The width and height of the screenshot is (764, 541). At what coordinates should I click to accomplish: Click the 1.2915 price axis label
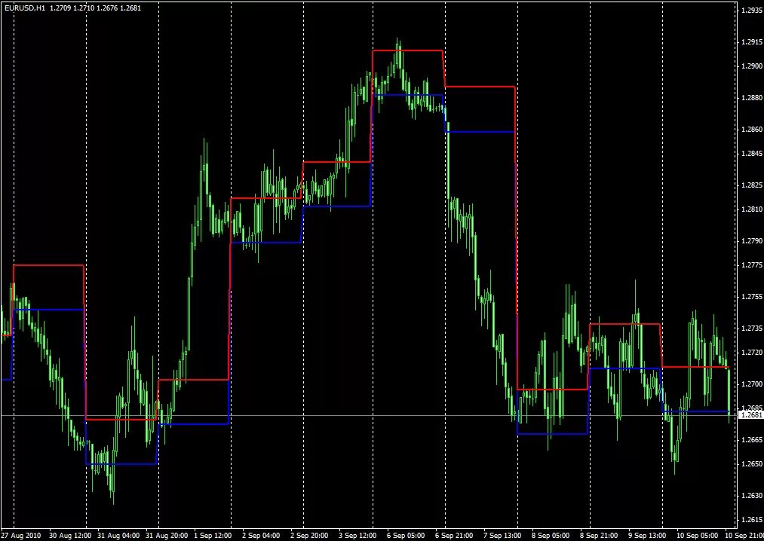pyautogui.click(x=752, y=42)
